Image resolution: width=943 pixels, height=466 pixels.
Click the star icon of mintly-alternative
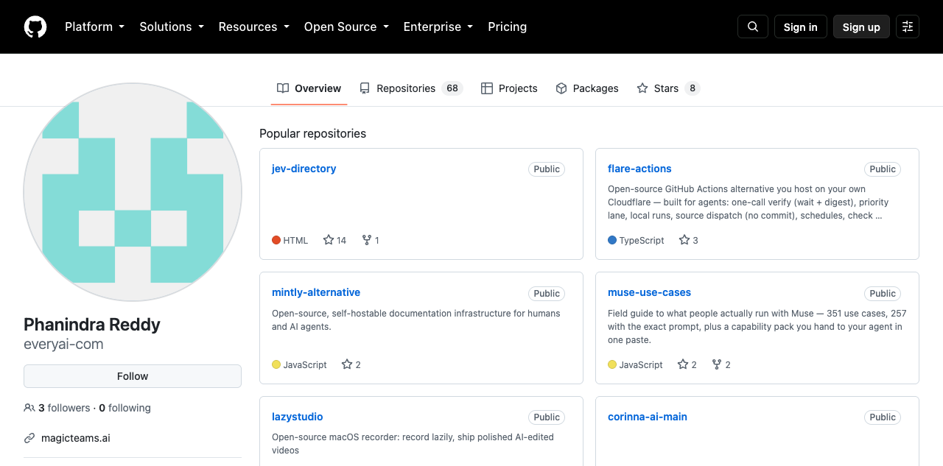pos(347,364)
